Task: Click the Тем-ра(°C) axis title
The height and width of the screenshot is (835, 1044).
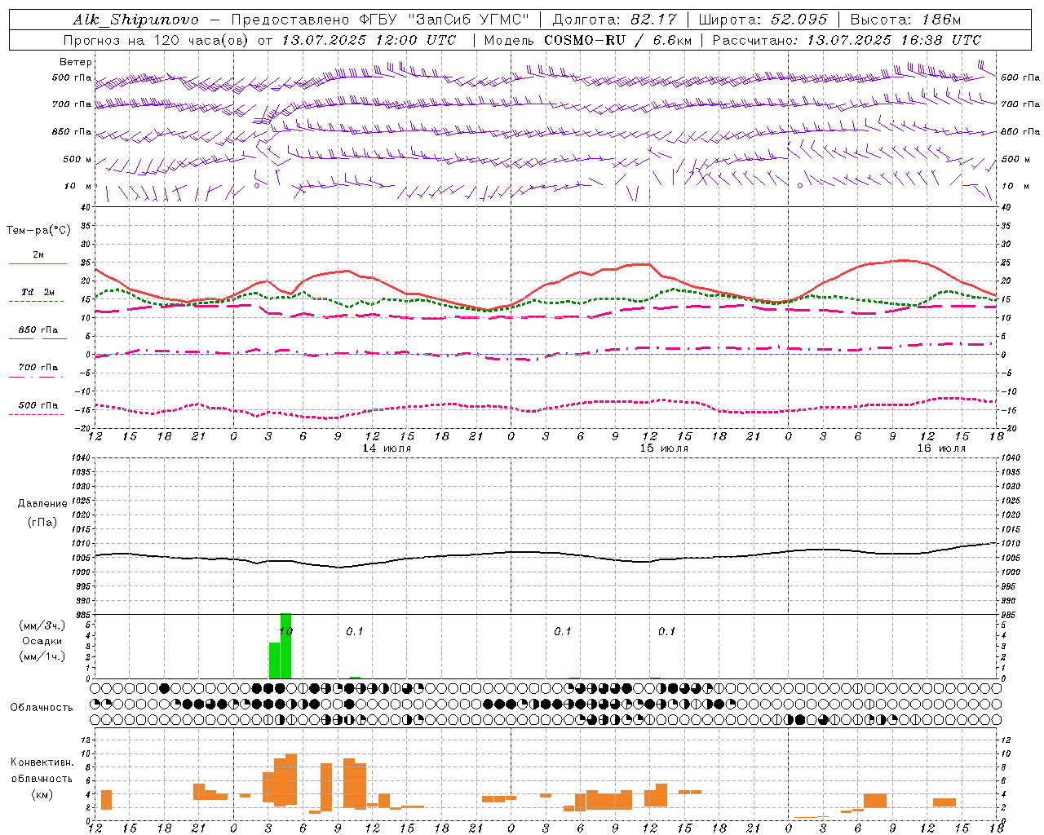Action: [x=38, y=231]
